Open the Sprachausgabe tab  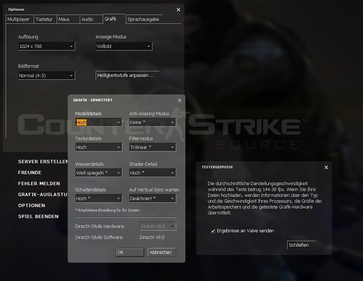click(x=144, y=19)
